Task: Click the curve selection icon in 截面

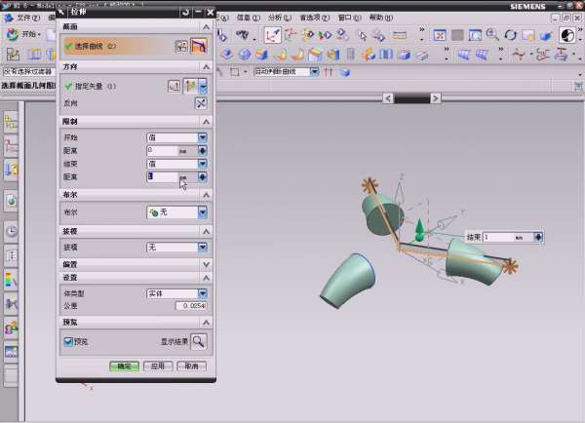Action: 200,46
